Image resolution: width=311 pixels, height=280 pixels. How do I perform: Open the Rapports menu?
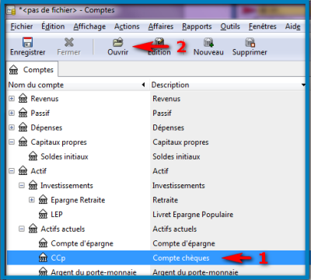(x=197, y=26)
